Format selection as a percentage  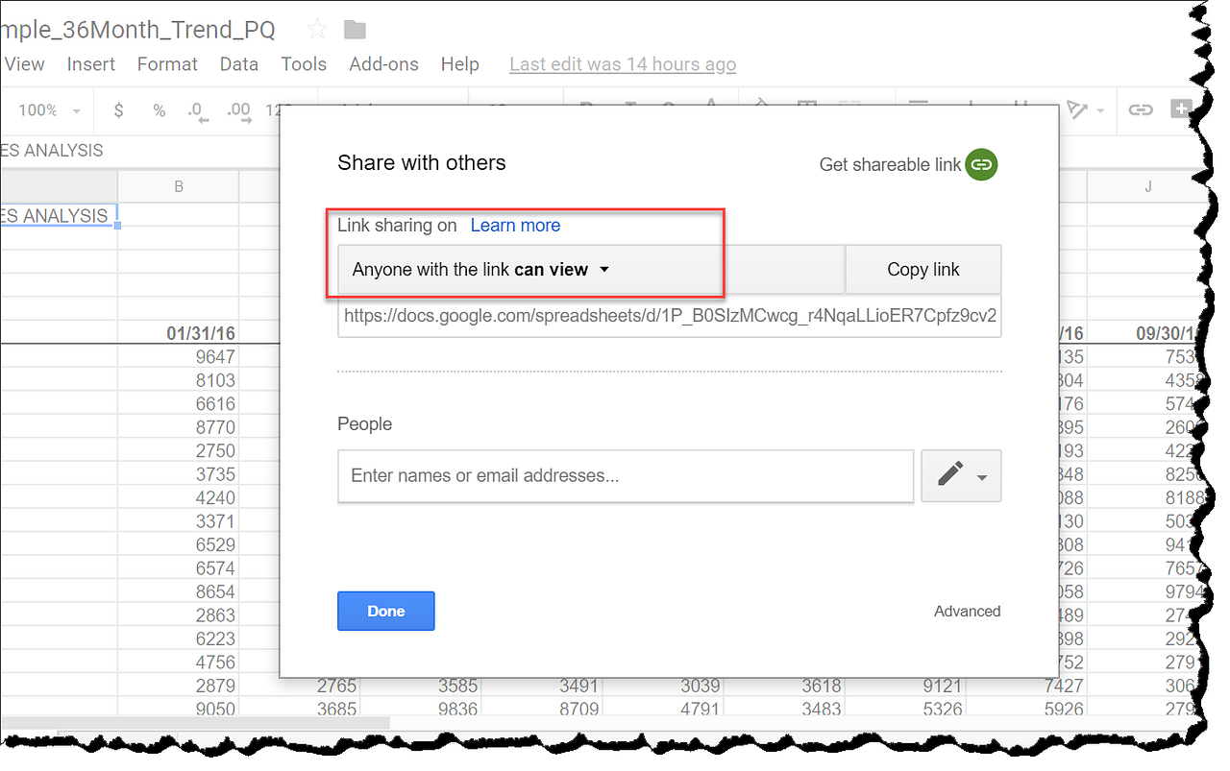pyautogui.click(x=159, y=110)
